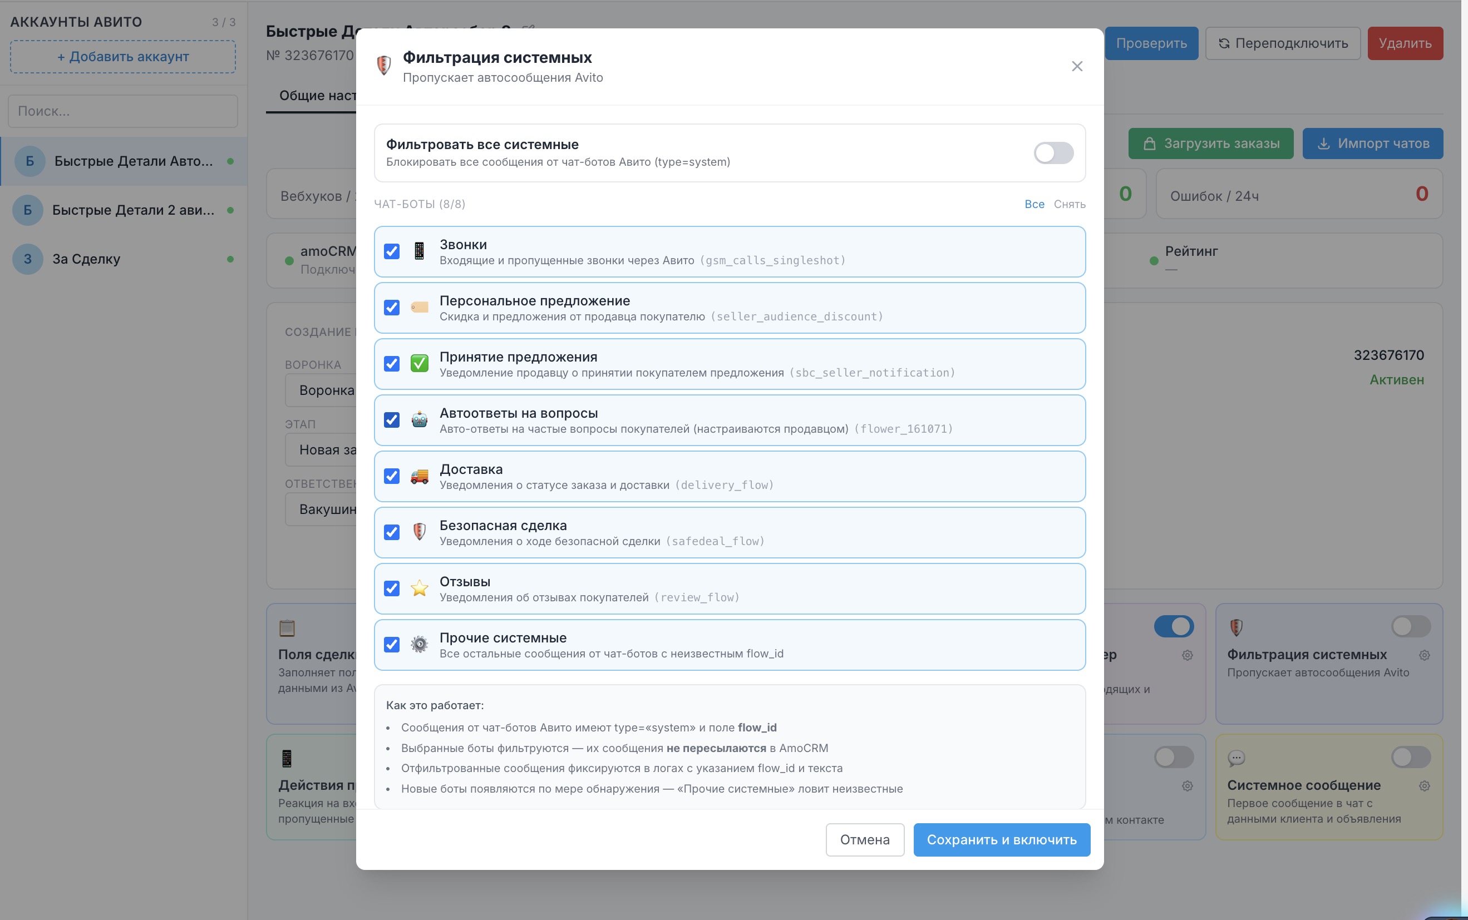Click avatar Б of Быстрые Детали 2 account
The height and width of the screenshot is (920, 1468).
[x=27, y=210]
